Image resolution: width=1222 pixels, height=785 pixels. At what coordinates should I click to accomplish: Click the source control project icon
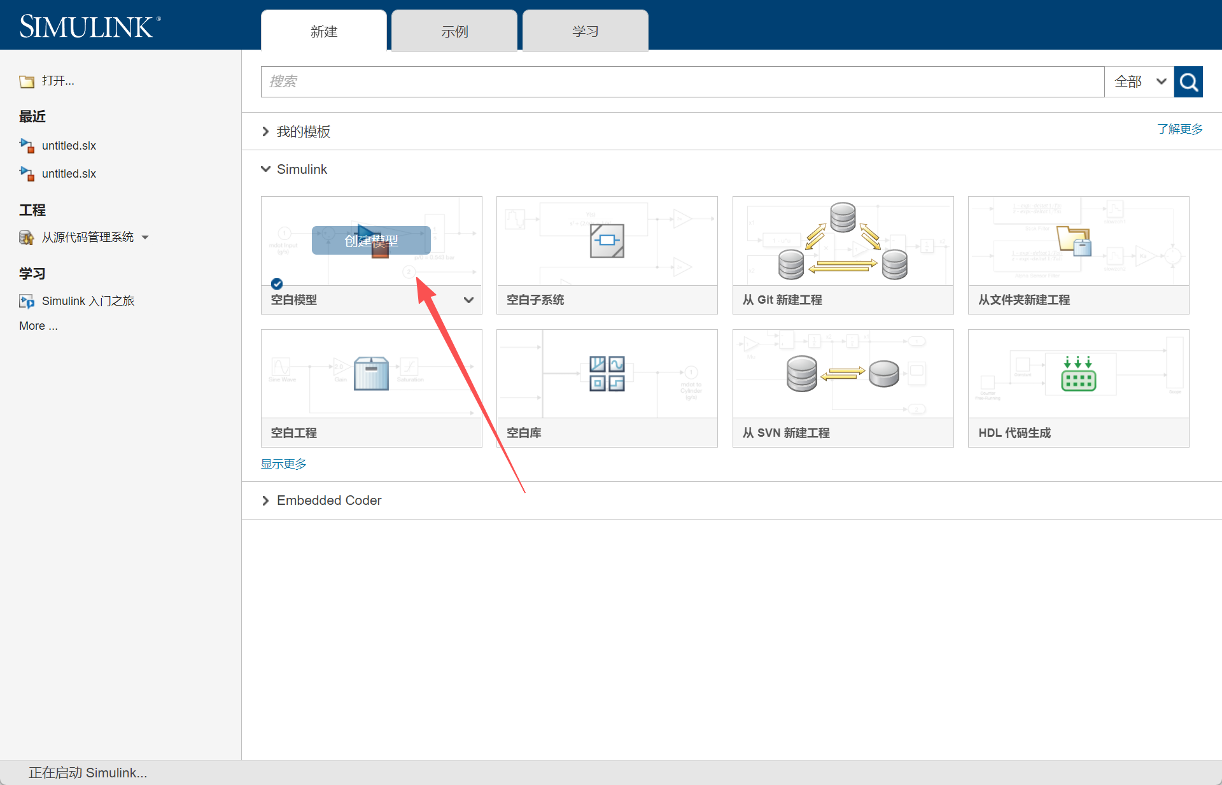pyautogui.click(x=27, y=237)
